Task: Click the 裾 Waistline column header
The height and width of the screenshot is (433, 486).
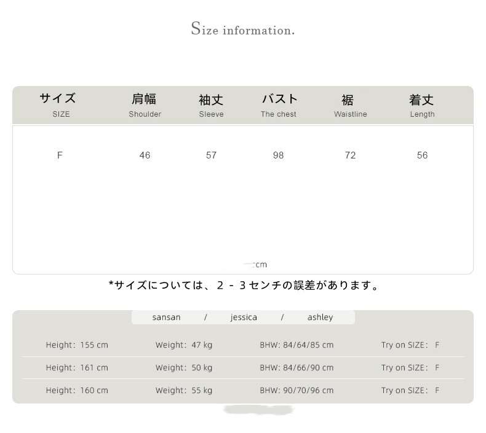Action: click(x=350, y=105)
